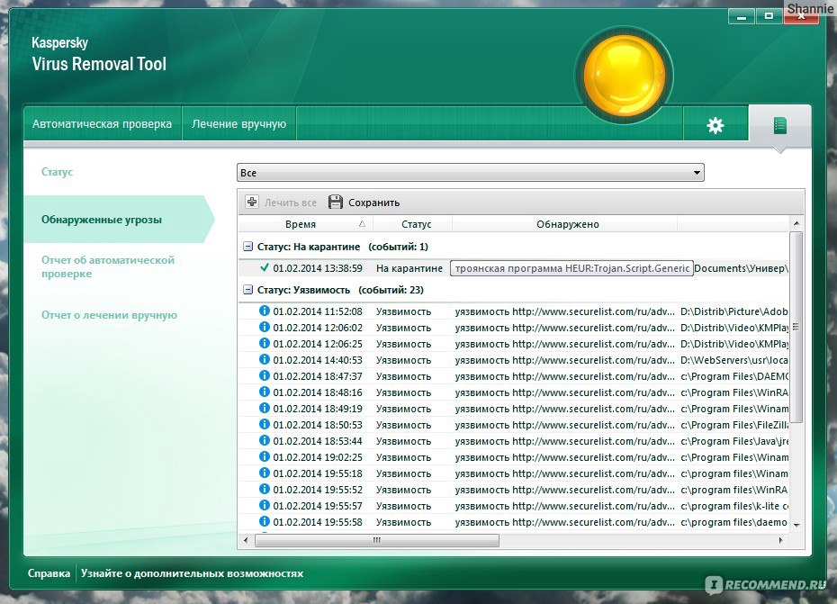Click the info icon for 18:53:44 entry

[265, 440]
